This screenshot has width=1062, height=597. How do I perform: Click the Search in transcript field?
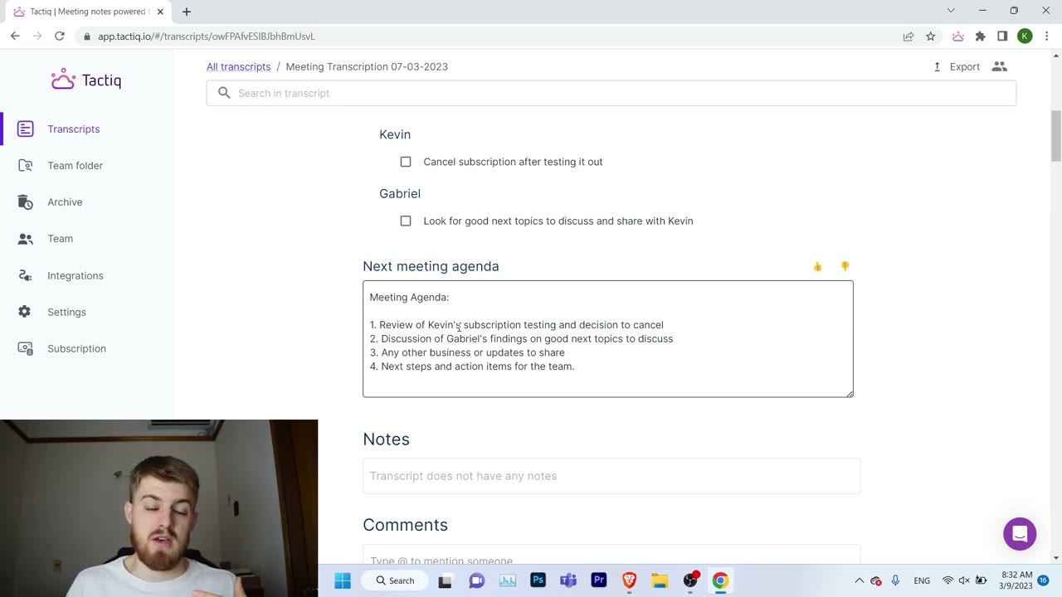click(611, 93)
